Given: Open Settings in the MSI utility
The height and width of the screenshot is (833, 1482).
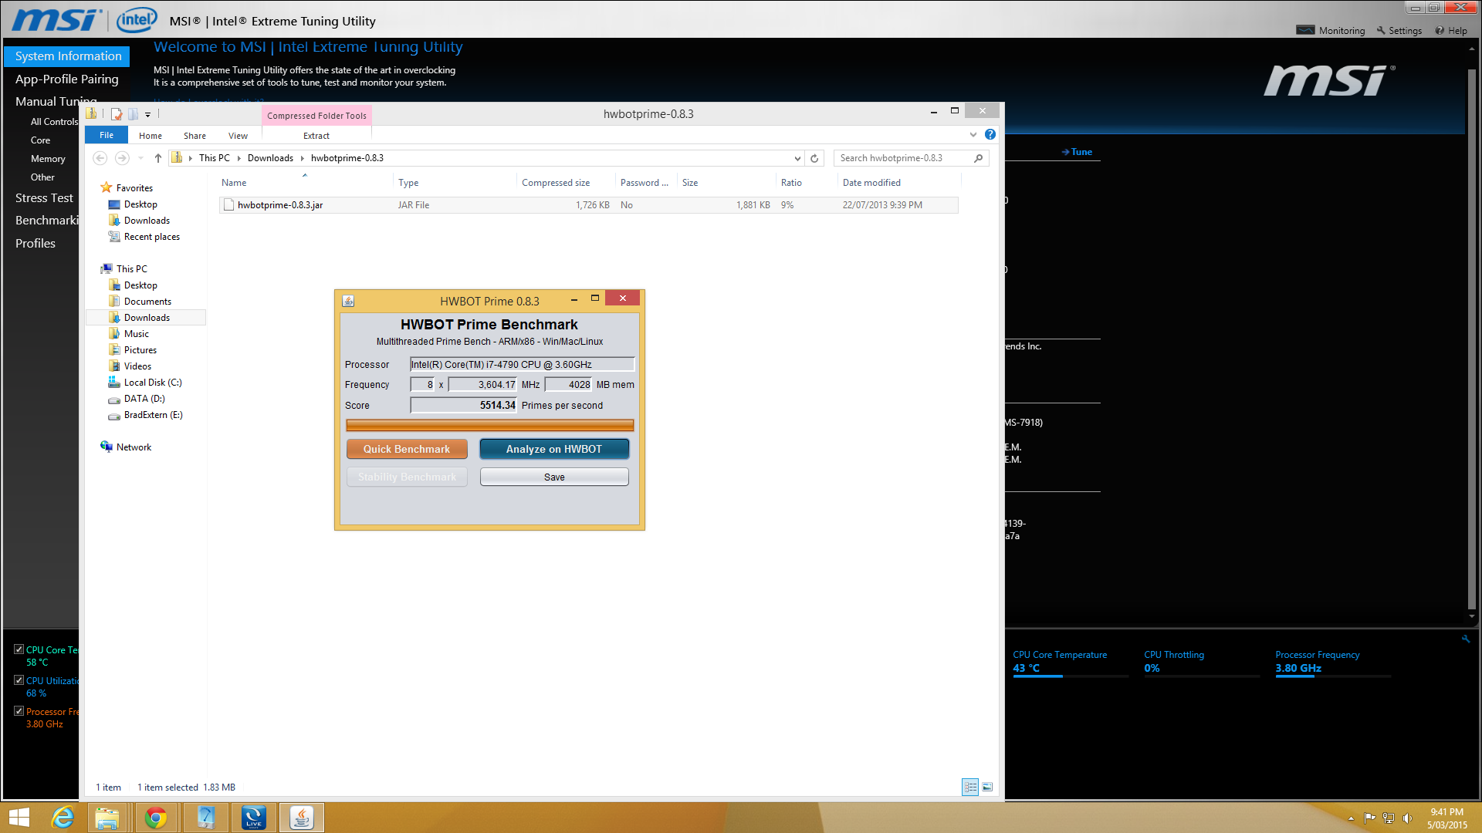Looking at the screenshot, I should pyautogui.click(x=1399, y=30).
